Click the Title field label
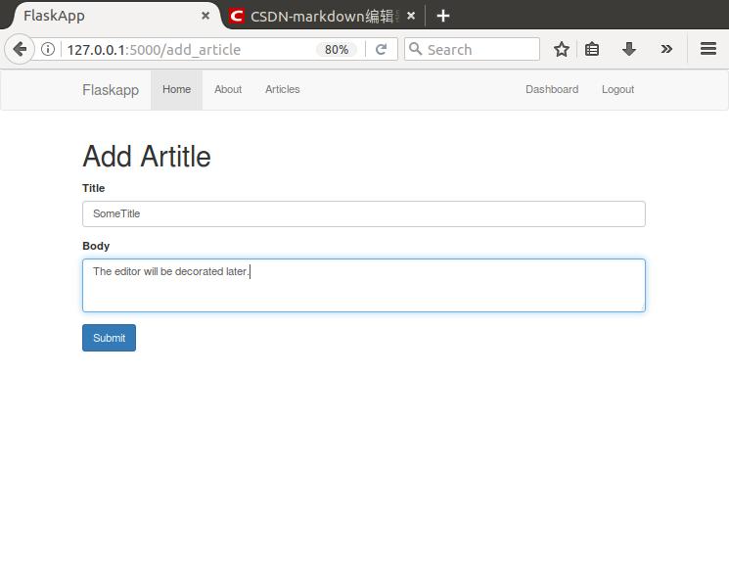 click(94, 188)
